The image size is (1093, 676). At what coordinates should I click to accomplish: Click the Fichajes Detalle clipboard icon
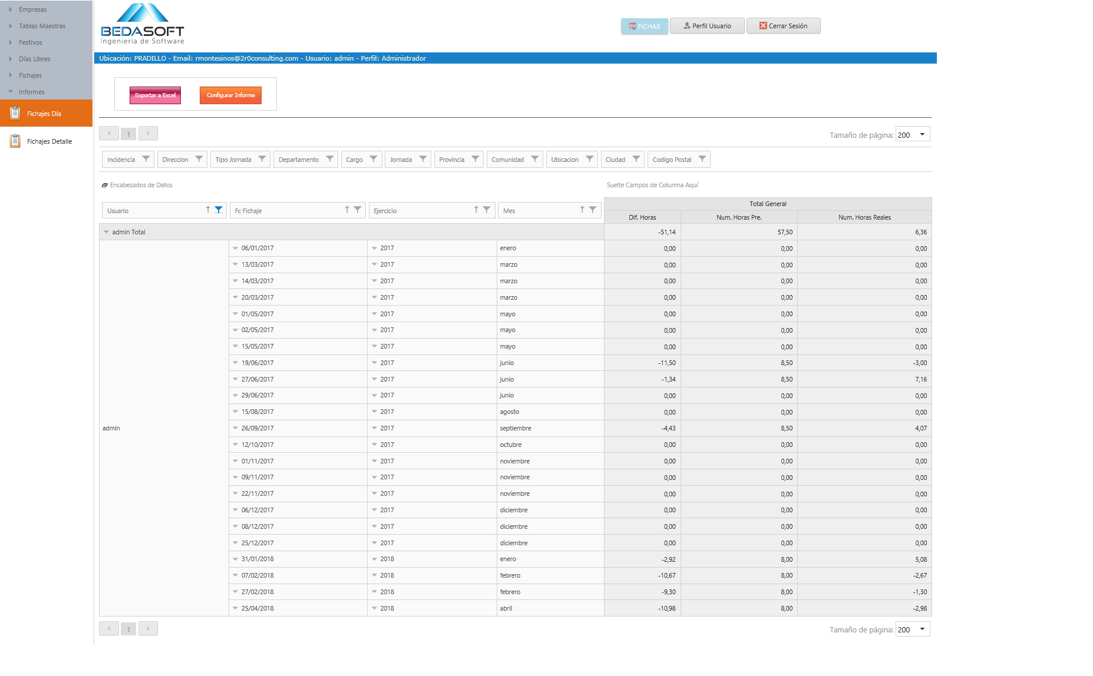(15, 141)
